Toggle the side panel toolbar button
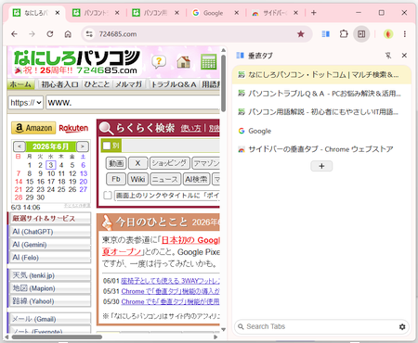This screenshot has width=418, height=343. (361, 34)
